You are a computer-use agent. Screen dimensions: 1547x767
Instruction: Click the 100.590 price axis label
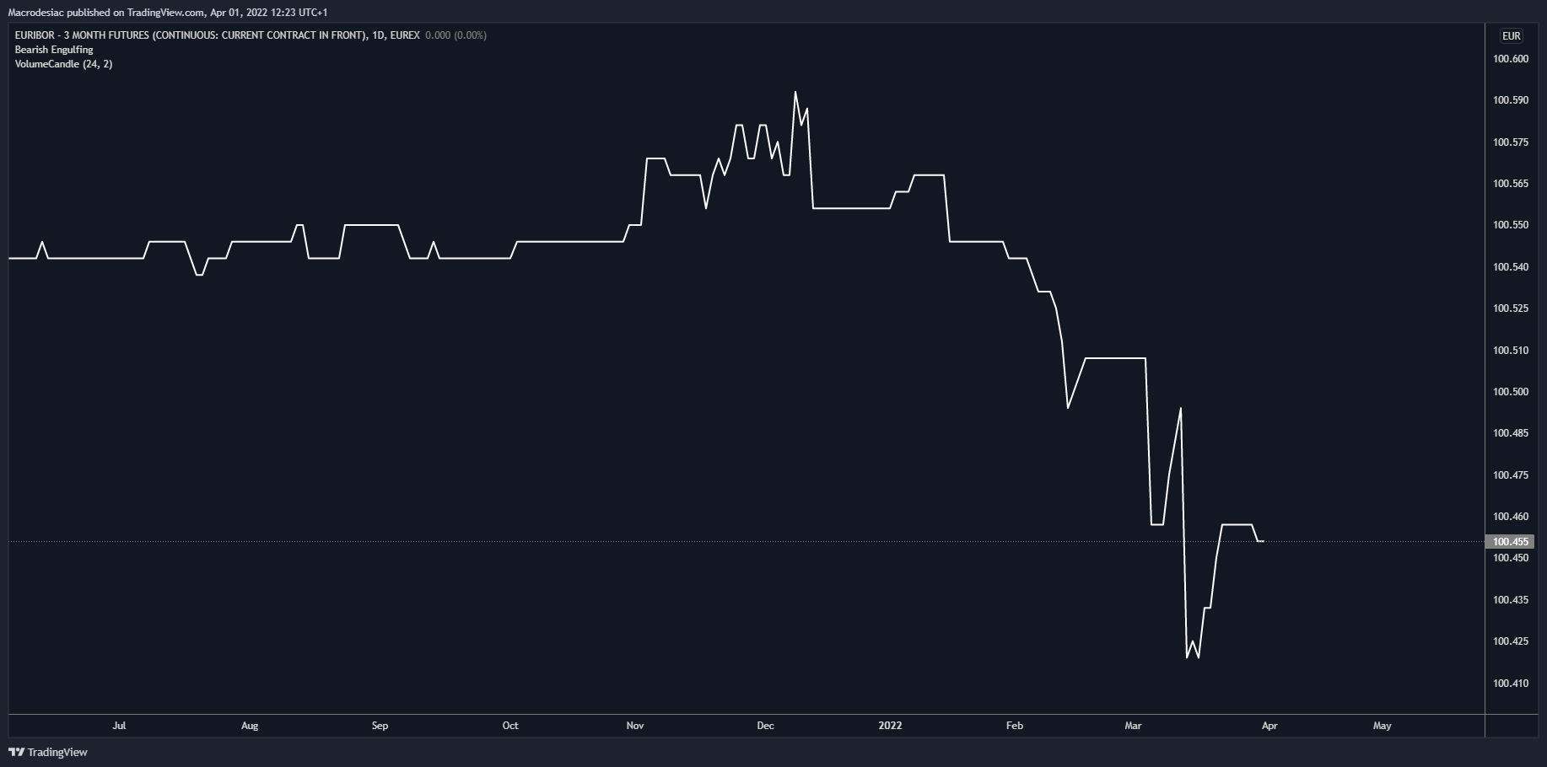click(1510, 100)
